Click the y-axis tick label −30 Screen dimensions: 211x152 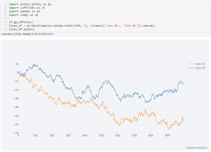[16, 98]
